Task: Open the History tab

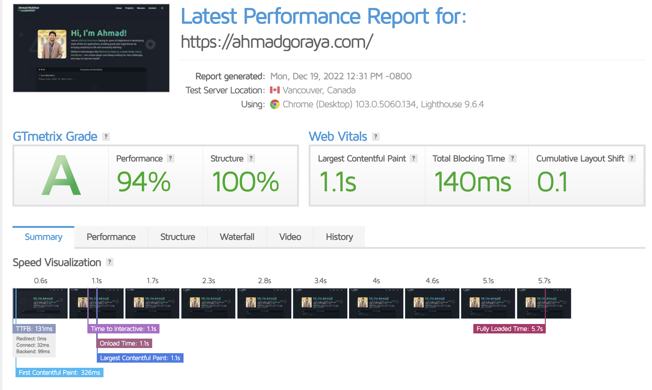Action: pyautogui.click(x=339, y=237)
